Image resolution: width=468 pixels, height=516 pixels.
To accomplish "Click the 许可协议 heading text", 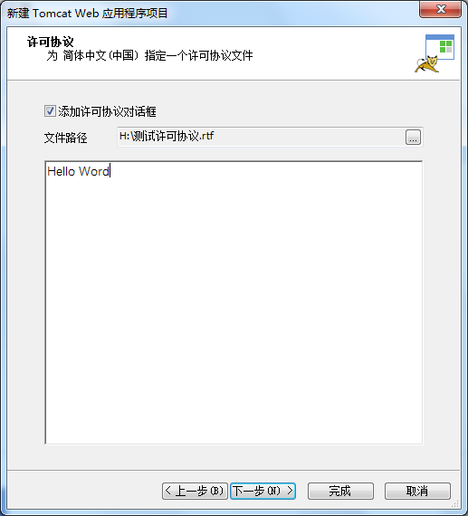I will [x=50, y=42].
